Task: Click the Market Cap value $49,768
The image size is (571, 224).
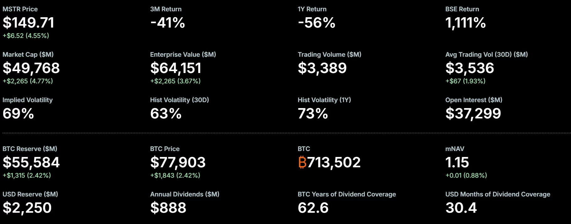Action: pos(31,68)
